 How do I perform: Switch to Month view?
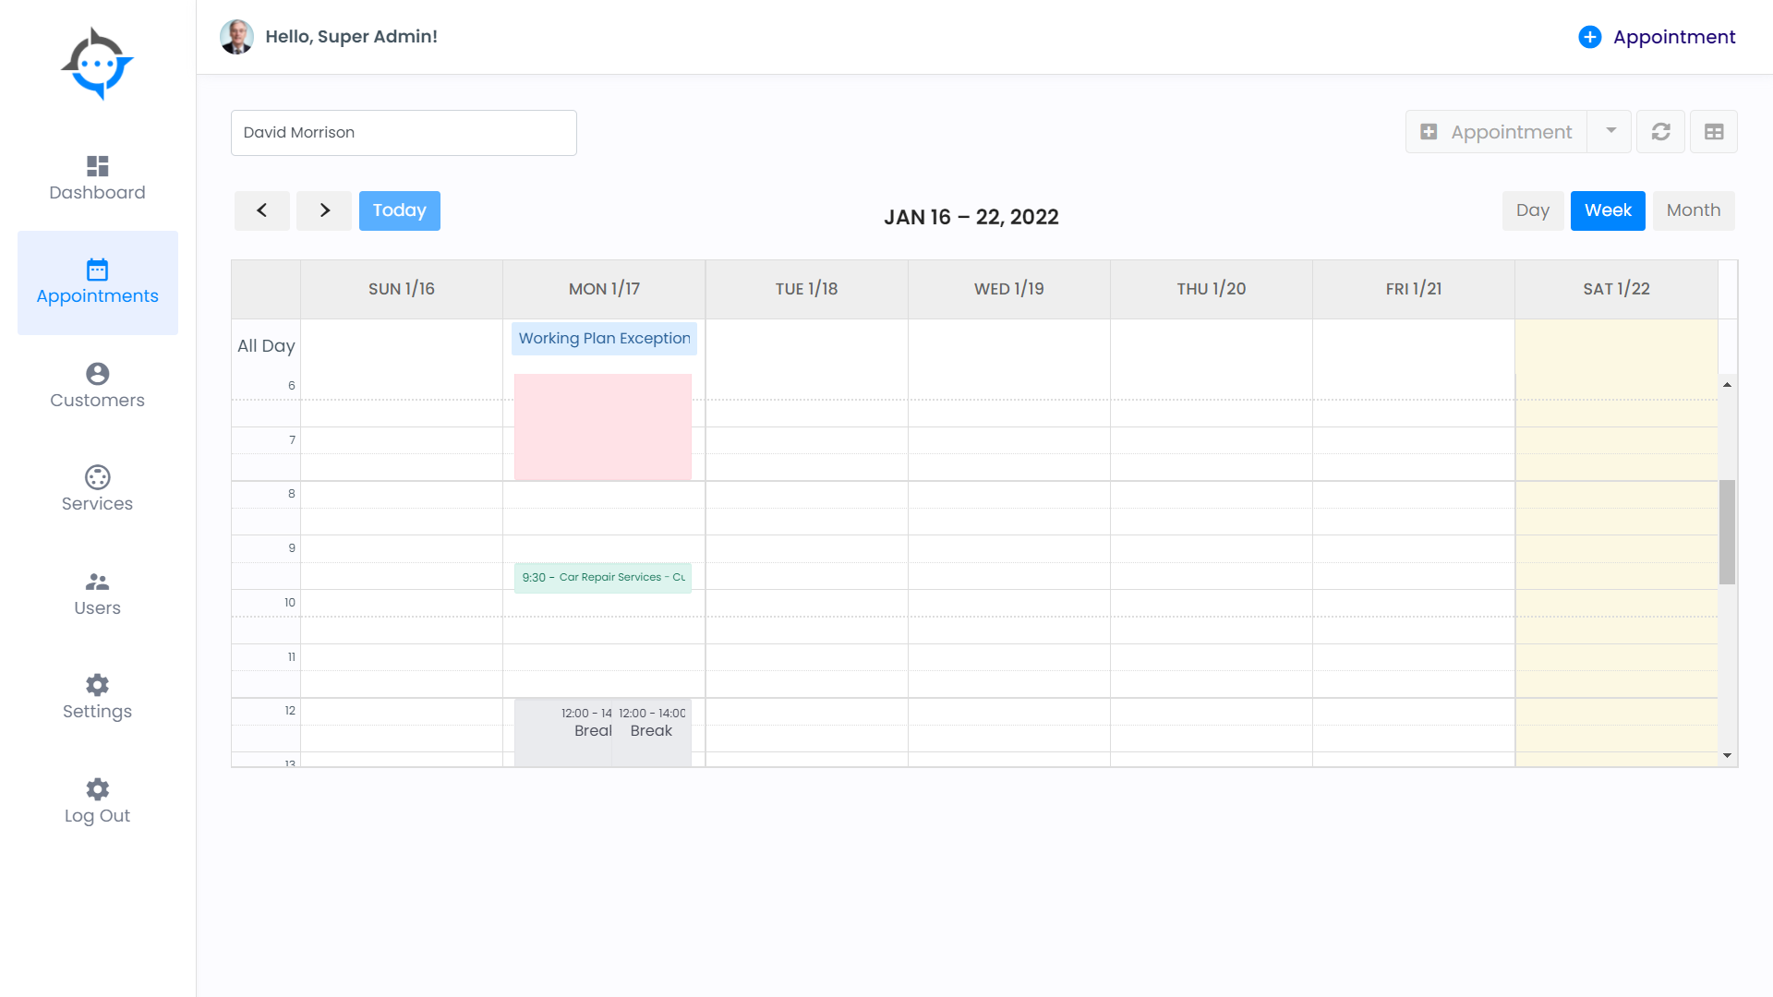tap(1693, 210)
